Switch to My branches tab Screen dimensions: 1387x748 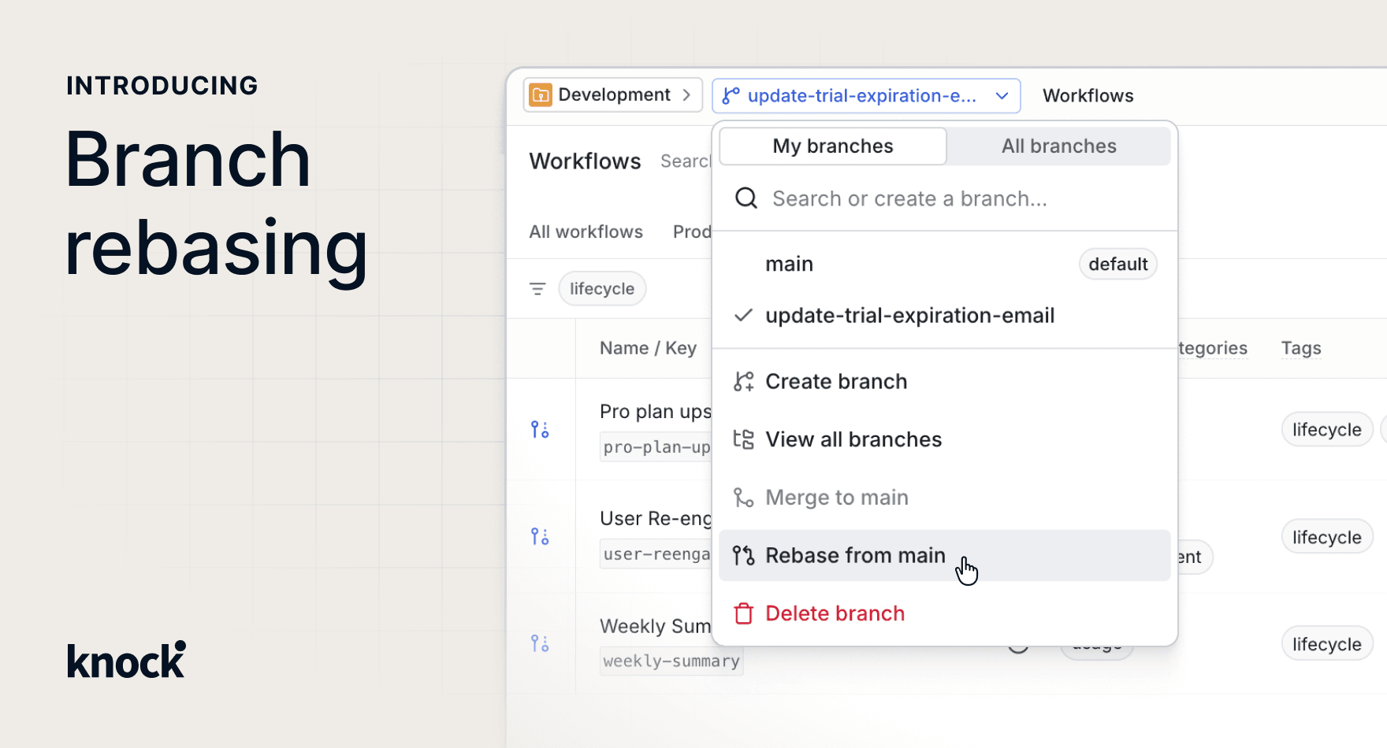click(833, 146)
